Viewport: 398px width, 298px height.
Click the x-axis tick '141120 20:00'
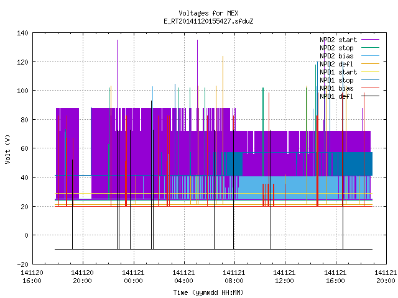tap(83, 277)
